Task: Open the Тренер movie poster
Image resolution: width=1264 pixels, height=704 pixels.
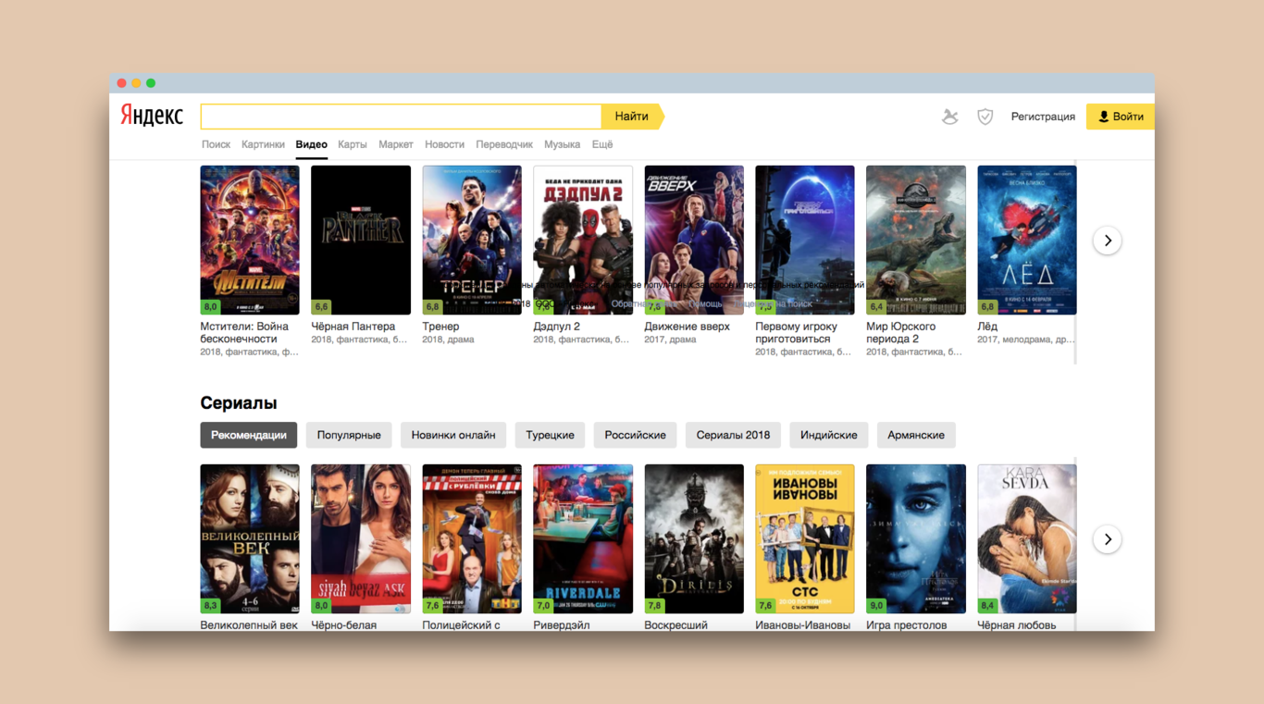Action: pos(472,241)
